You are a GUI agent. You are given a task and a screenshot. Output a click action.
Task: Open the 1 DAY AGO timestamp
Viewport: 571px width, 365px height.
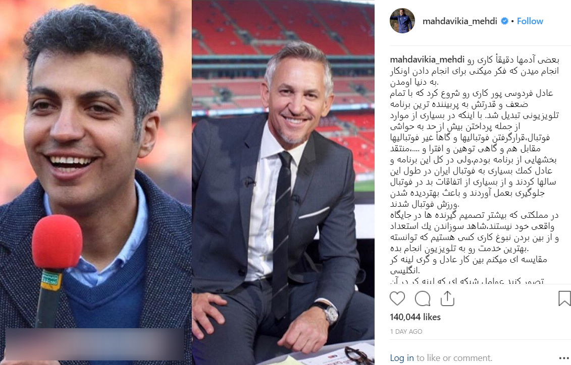click(x=406, y=332)
